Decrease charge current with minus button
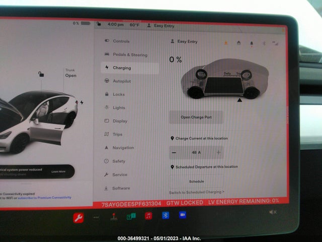This screenshot has height=242, width=322. [174, 152]
